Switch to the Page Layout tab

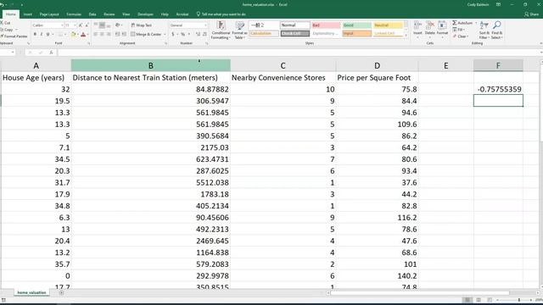click(x=49, y=14)
